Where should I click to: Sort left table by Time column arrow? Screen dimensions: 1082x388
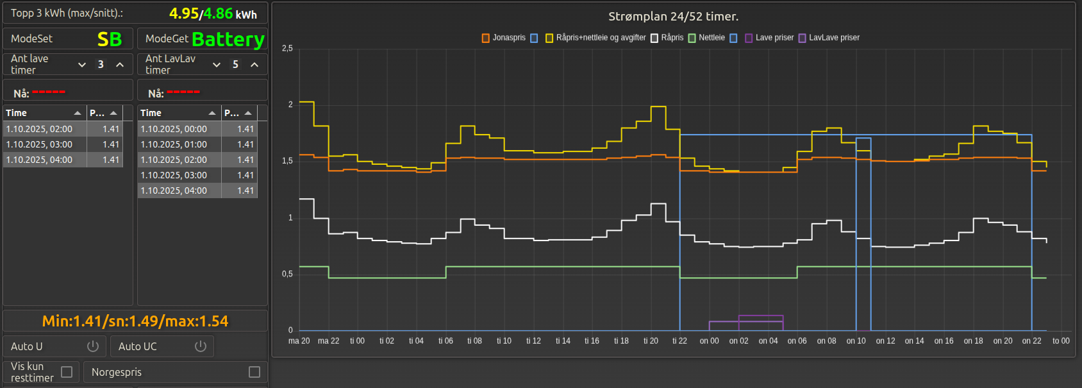[78, 113]
